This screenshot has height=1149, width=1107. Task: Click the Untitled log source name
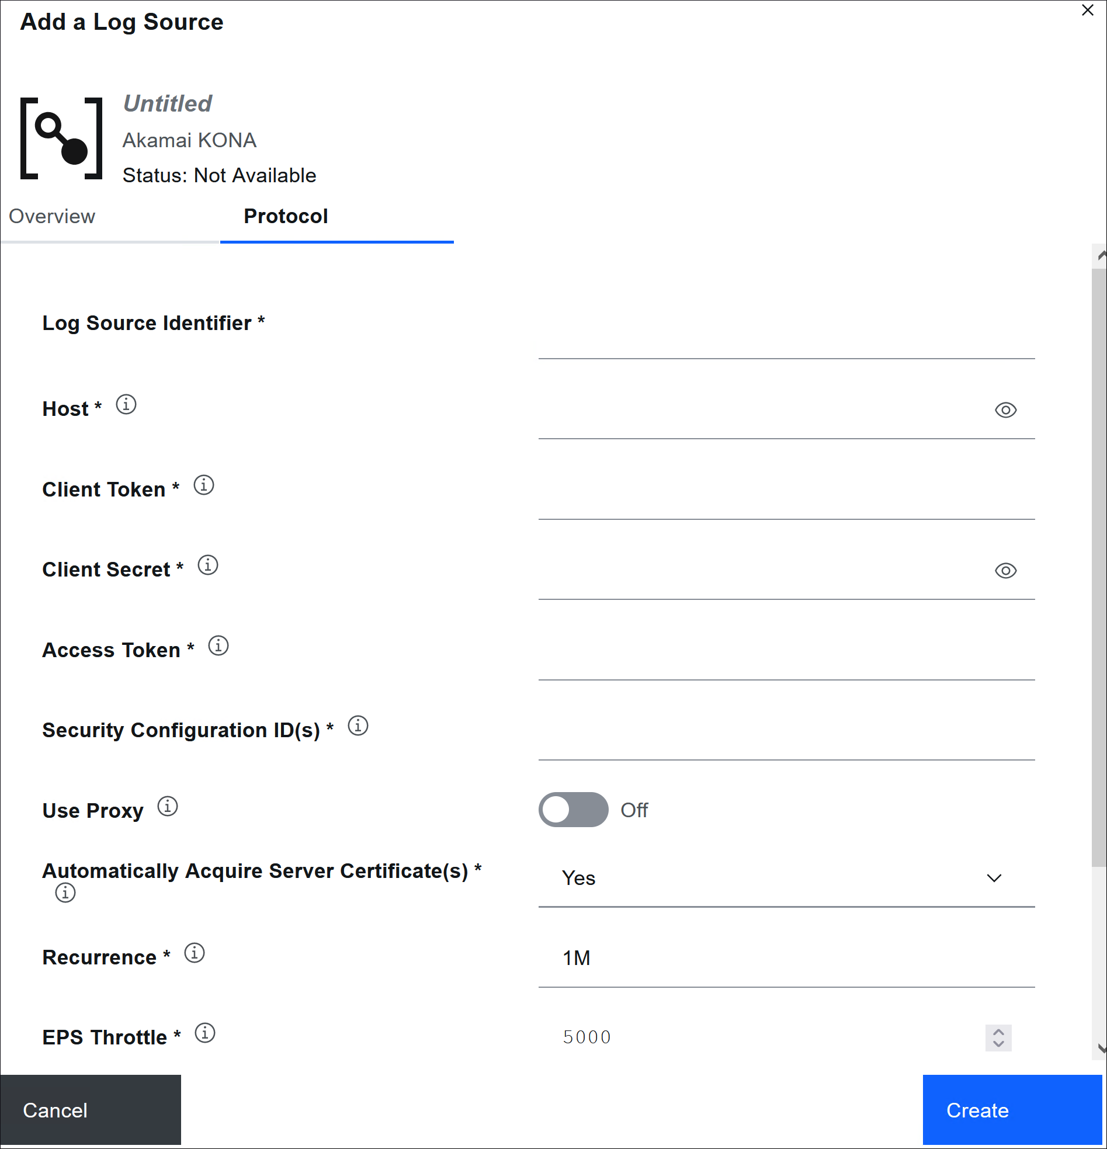click(167, 103)
